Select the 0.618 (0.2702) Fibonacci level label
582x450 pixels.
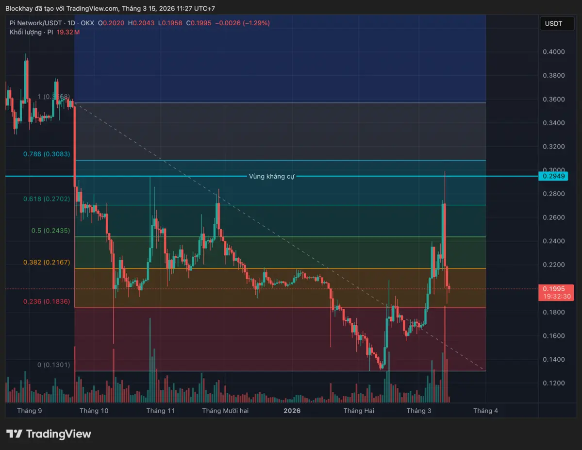click(x=47, y=199)
